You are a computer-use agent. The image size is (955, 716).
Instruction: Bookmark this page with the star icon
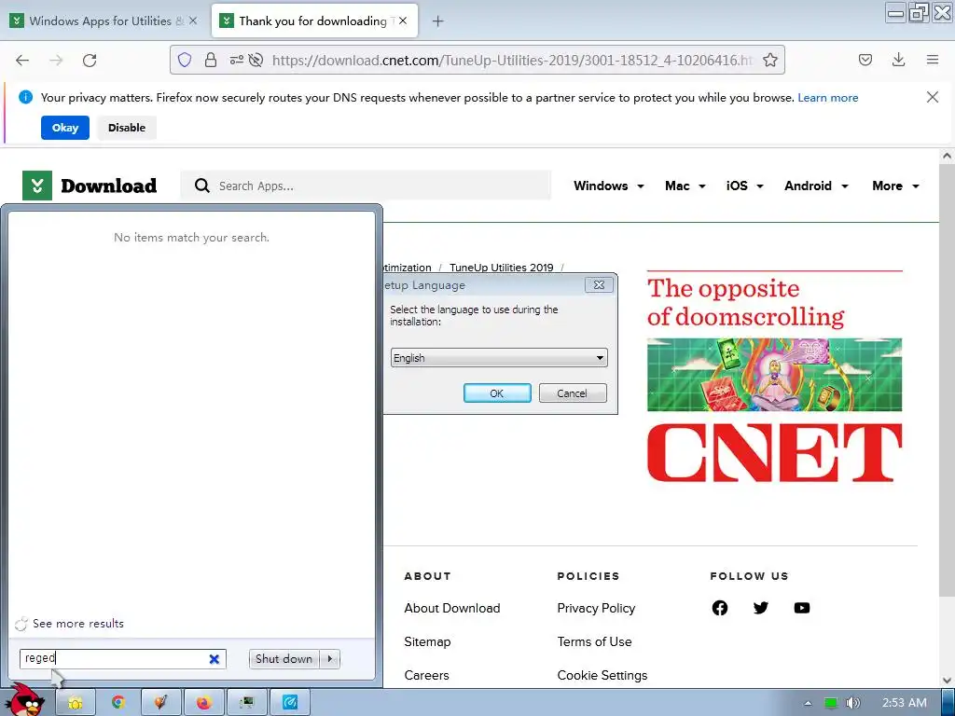[x=769, y=60]
